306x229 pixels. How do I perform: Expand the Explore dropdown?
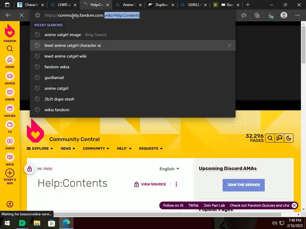40,148
